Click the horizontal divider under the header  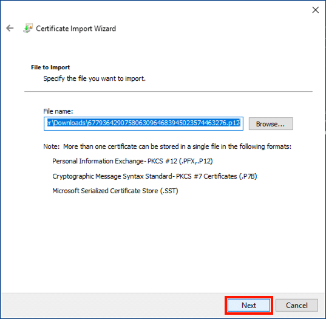tap(168, 91)
